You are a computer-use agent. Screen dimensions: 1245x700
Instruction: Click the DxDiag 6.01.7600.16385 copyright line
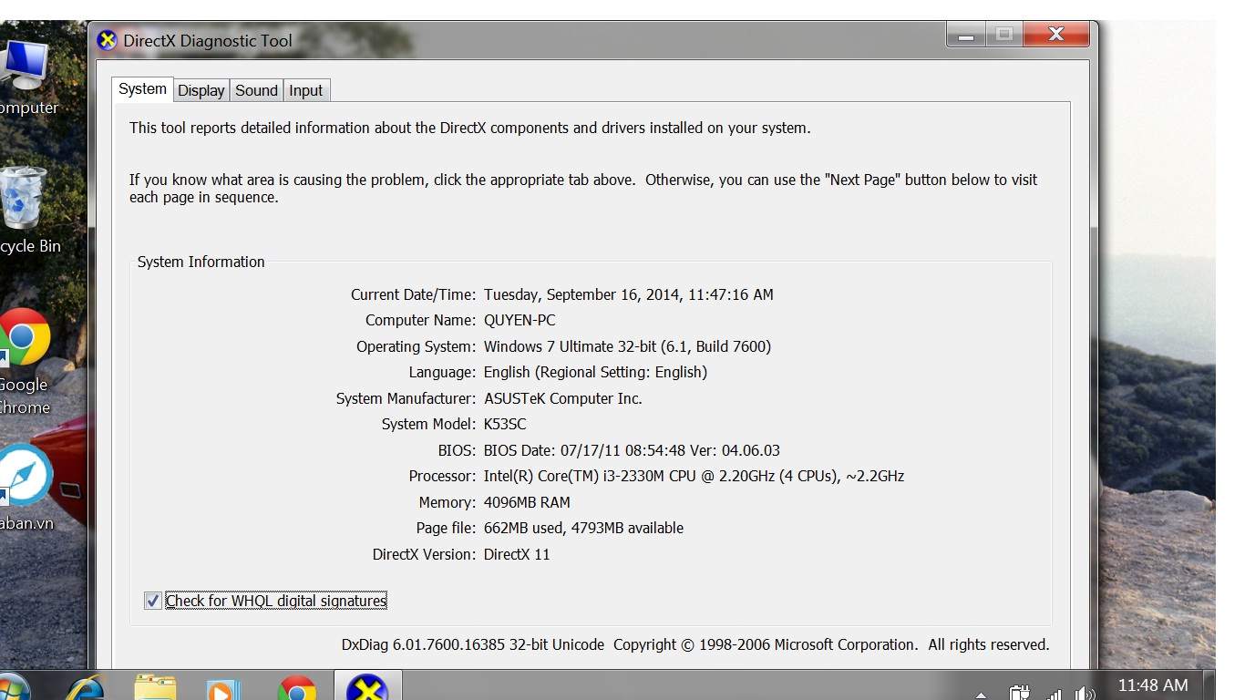click(x=695, y=644)
